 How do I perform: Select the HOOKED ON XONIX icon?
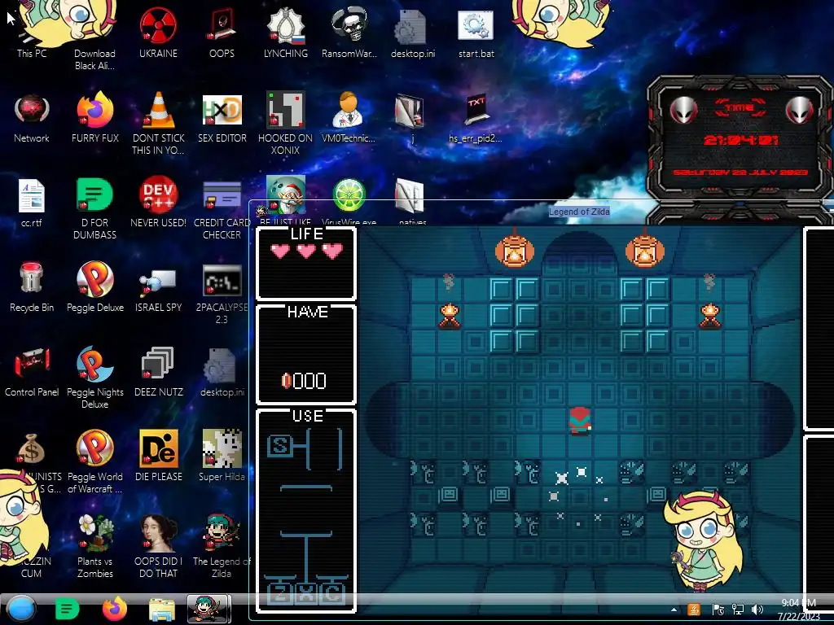[x=285, y=124]
